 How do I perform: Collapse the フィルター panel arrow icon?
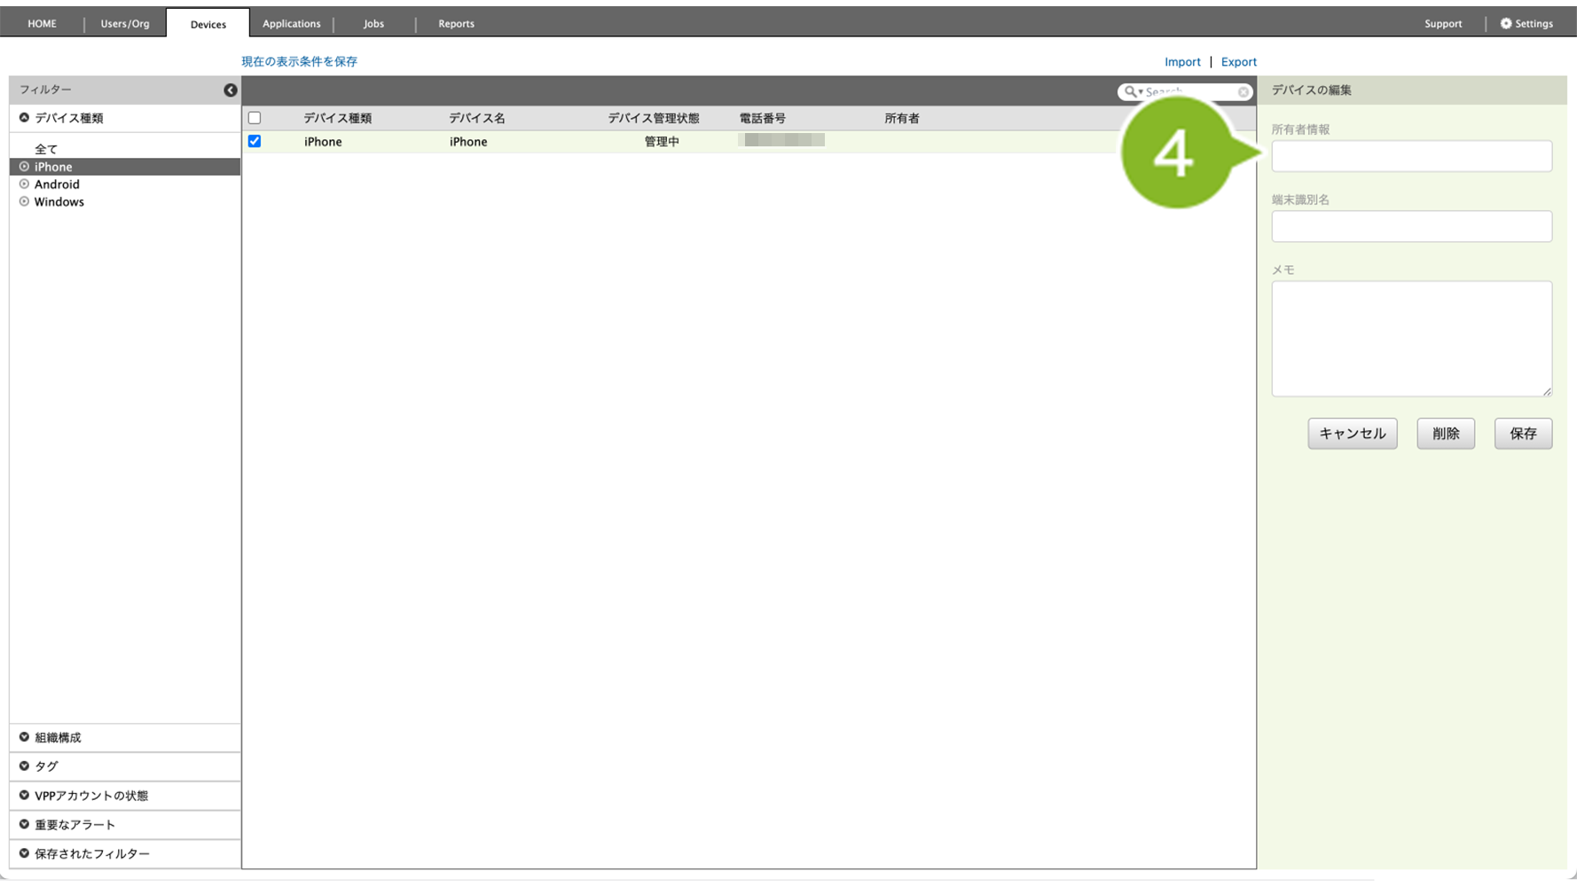[x=230, y=90]
